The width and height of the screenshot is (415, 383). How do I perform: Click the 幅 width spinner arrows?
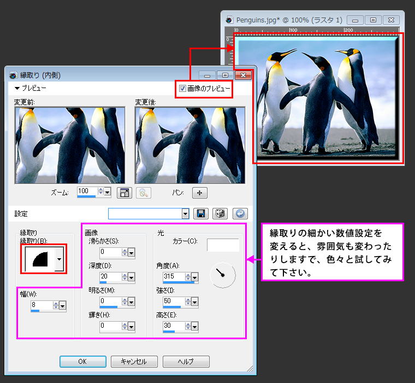(56, 306)
